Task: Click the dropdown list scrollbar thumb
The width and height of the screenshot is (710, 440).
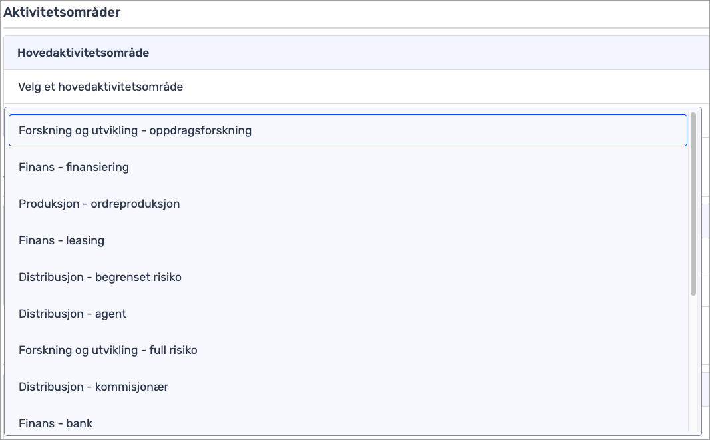Action: pyautogui.click(x=693, y=203)
